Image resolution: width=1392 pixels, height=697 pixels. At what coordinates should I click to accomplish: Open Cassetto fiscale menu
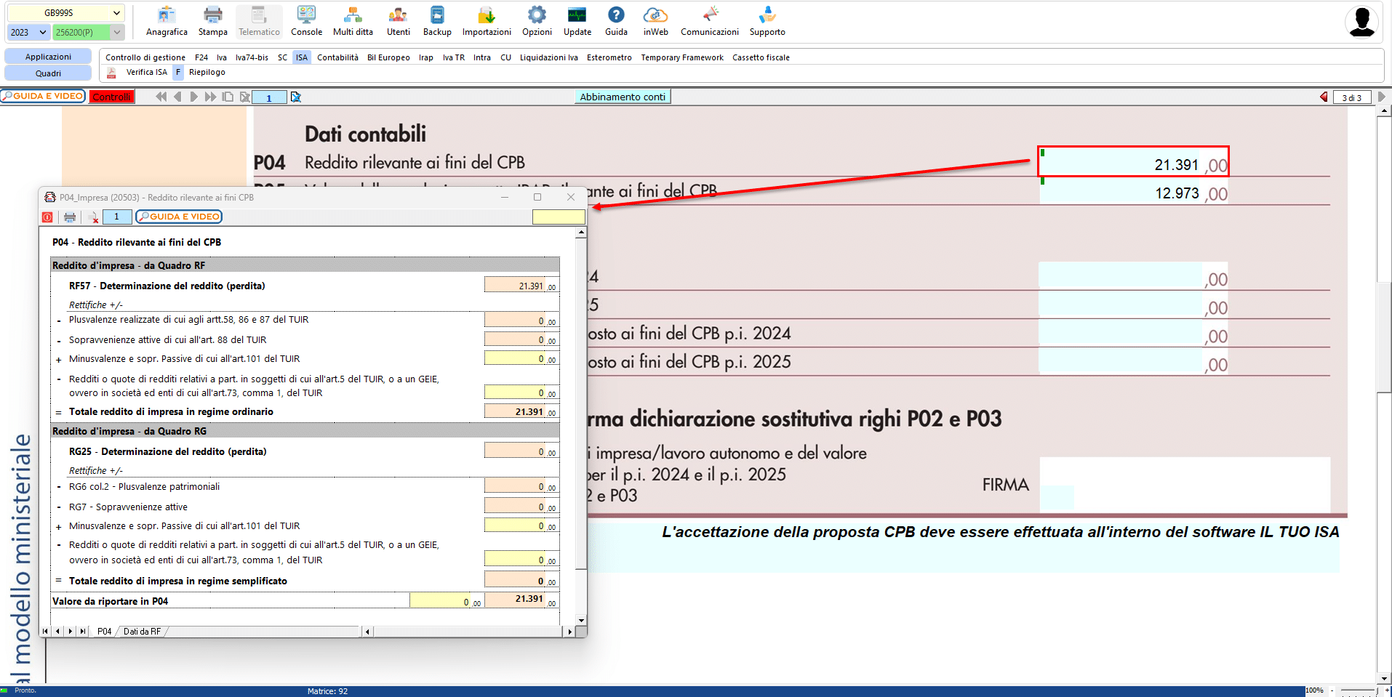click(761, 57)
